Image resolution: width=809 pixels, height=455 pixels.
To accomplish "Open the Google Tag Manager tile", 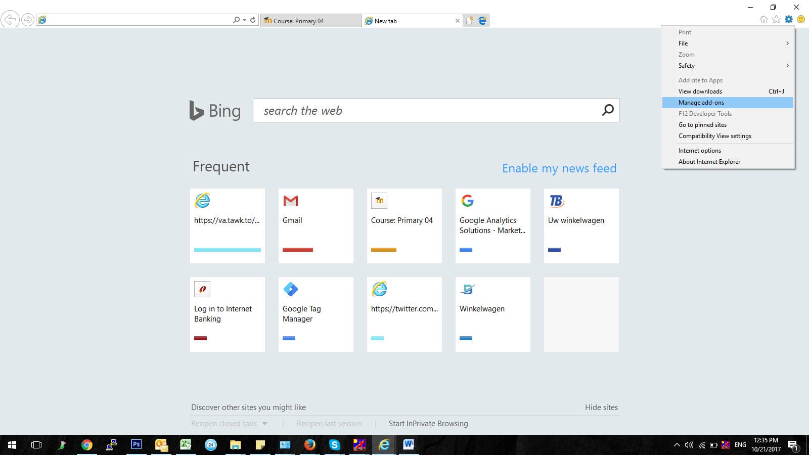I will (x=316, y=314).
